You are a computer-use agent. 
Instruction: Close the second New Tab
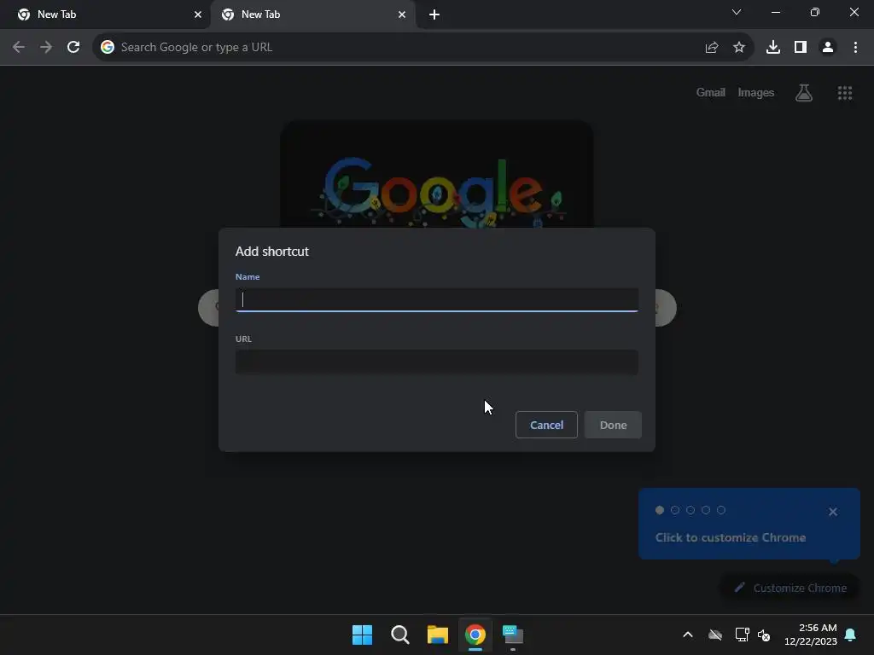point(402,14)
